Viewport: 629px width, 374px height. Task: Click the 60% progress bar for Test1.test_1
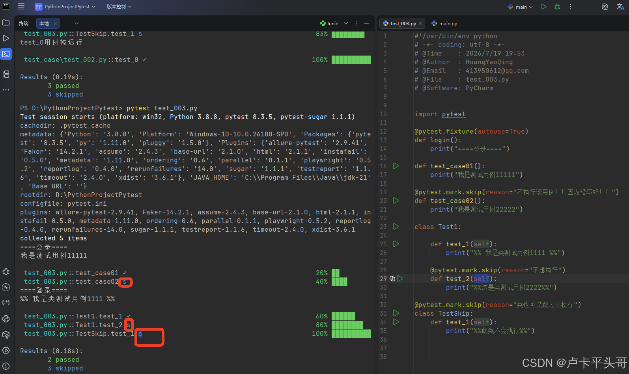(x=343, y=316)
